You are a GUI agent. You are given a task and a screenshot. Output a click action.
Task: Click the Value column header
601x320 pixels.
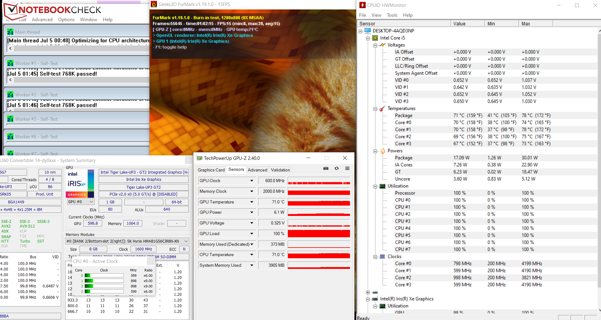point(468,24)
